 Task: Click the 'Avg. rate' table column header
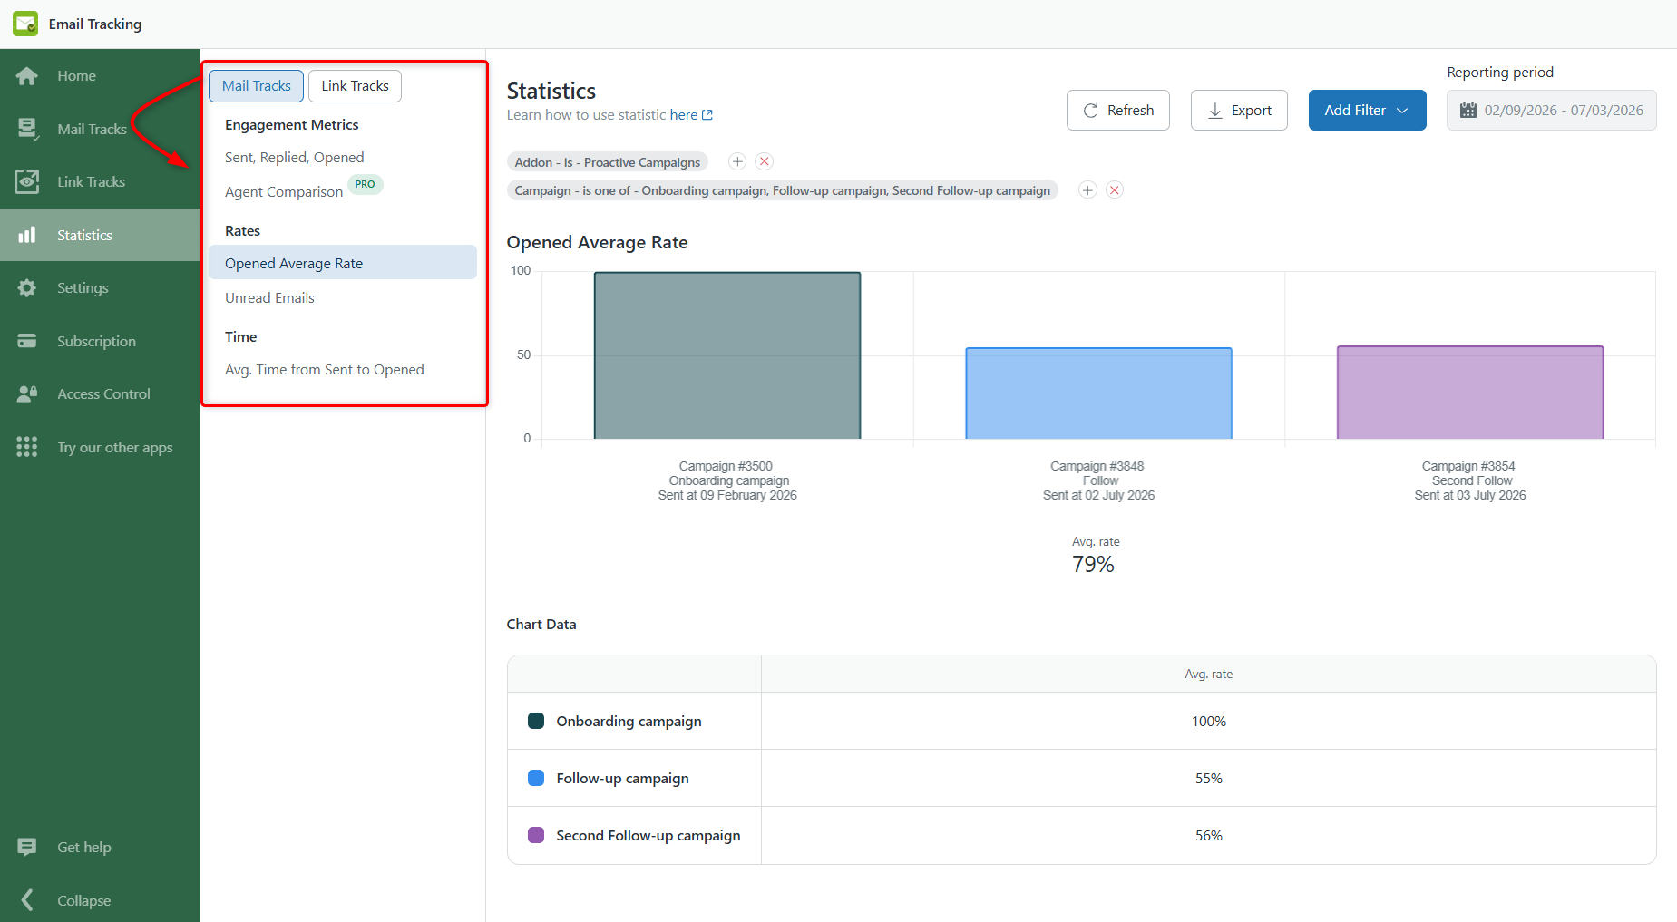click(x=1208, y=675)
